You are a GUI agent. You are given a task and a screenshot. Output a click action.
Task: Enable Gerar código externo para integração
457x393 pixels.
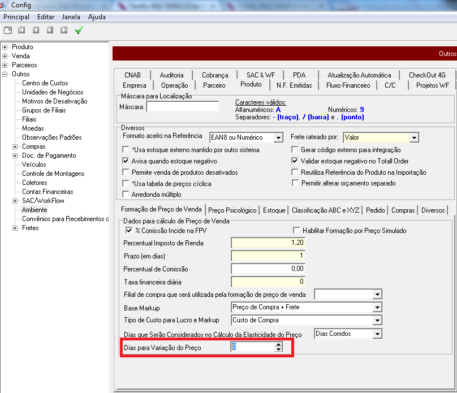pos(295,150)
